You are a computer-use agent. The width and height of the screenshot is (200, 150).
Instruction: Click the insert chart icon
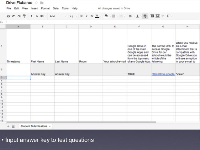click(x=157, y=15)
